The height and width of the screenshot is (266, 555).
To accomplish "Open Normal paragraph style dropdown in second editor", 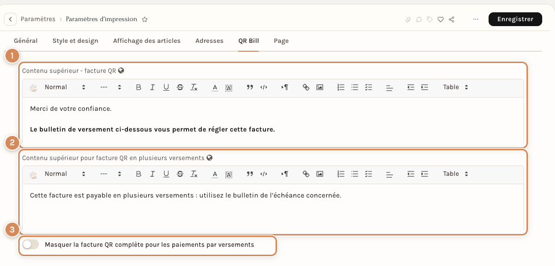I will pos(65,174).
